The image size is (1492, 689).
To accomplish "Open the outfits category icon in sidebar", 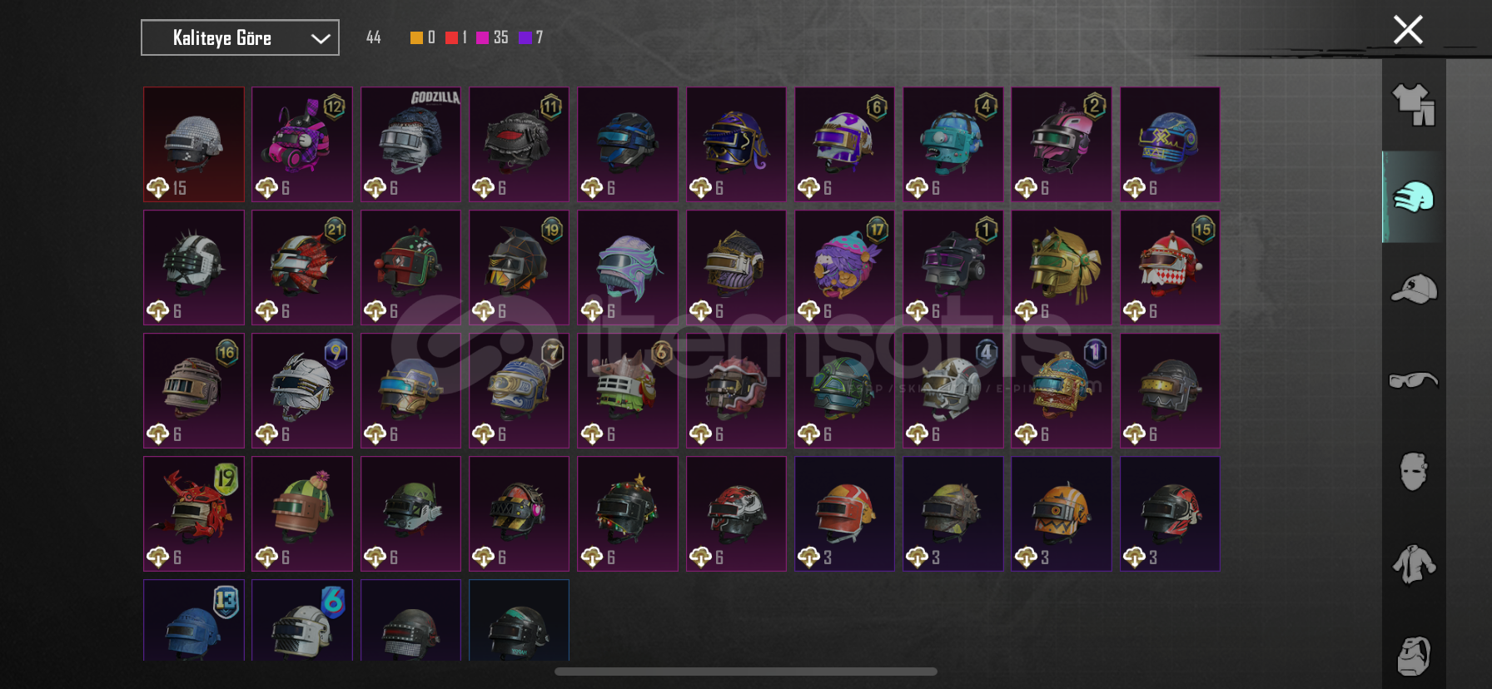I will pyautogui.click(x=1414, y=105).
